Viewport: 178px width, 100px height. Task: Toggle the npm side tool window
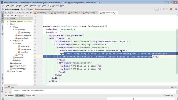tap(3, 89)
